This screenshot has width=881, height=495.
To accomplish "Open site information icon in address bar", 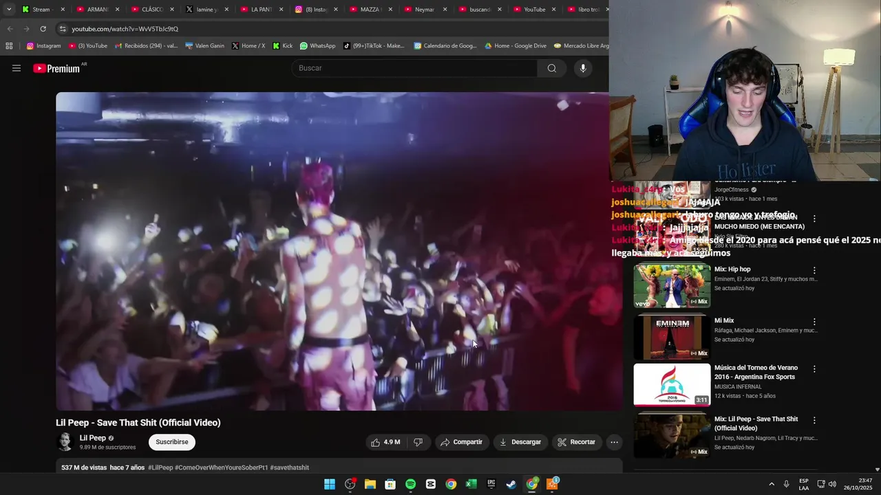I will point(63,29).
